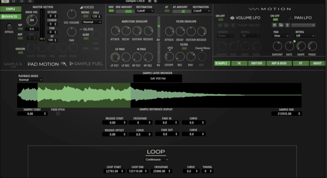Image resolution: width=327 pixels, height=178 pixels.
Task: Click the filter Cutoff knob
Action: pyautogui.click(x=169, y=57)
